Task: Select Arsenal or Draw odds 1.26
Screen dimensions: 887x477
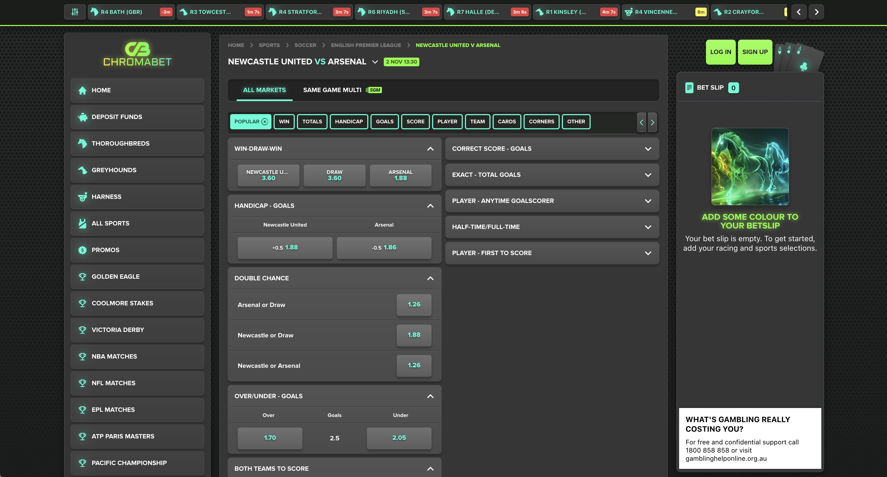Action: pyautogui.click(x=414, y=305)
